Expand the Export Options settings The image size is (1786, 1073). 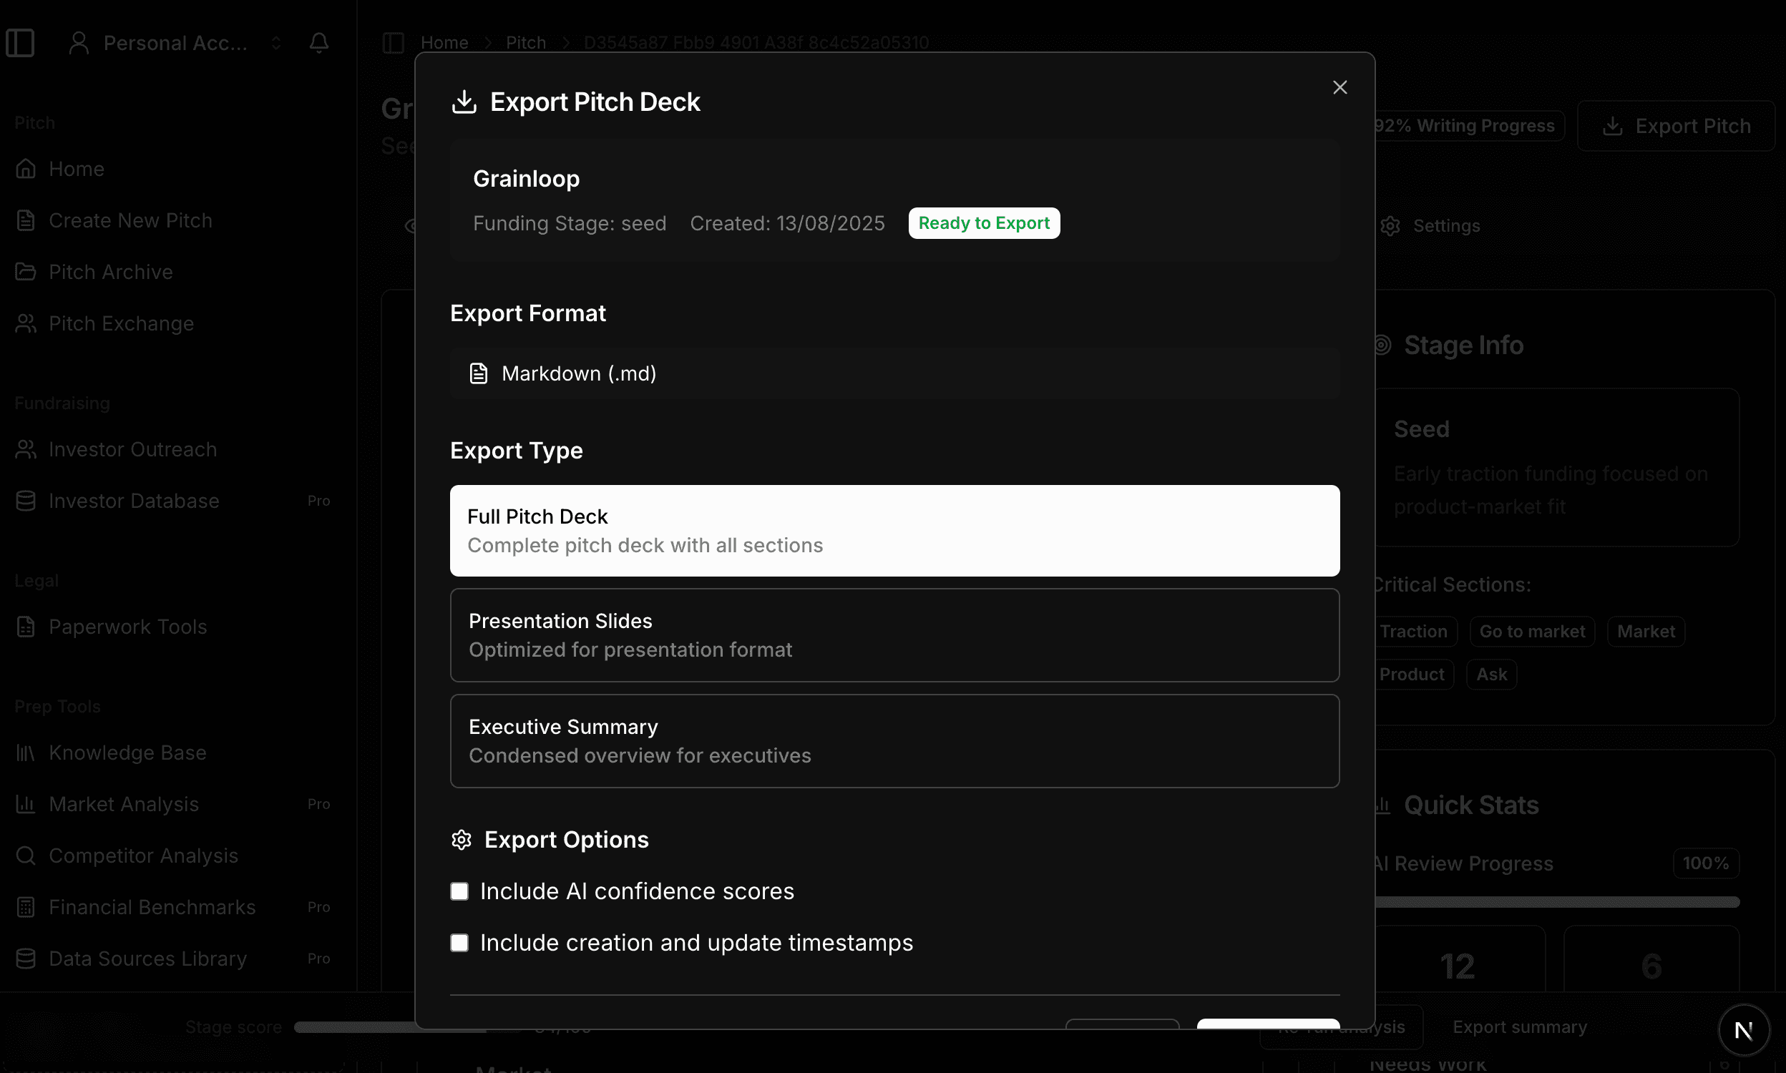(x=462, y=840)
